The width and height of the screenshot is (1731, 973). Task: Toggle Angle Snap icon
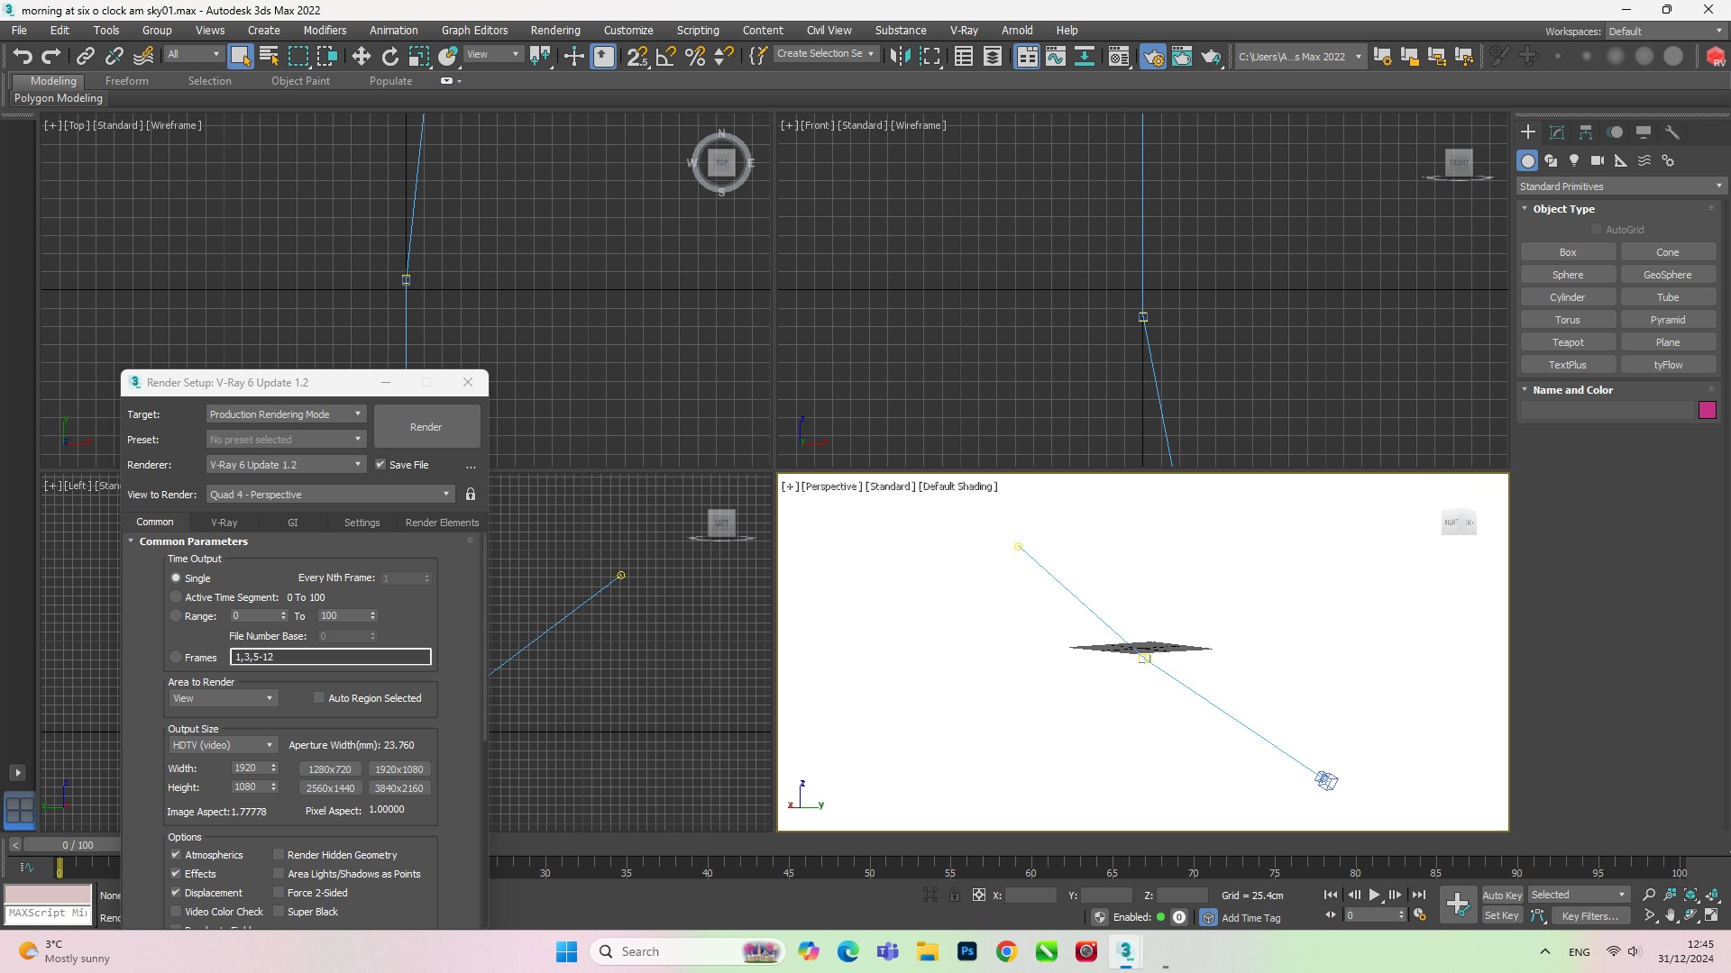click(666, 57)
